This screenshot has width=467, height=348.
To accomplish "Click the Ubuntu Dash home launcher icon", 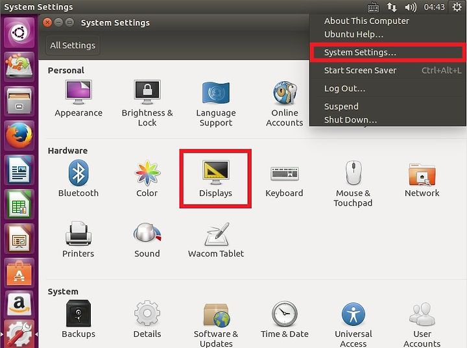I will click(x=19, y=32).
